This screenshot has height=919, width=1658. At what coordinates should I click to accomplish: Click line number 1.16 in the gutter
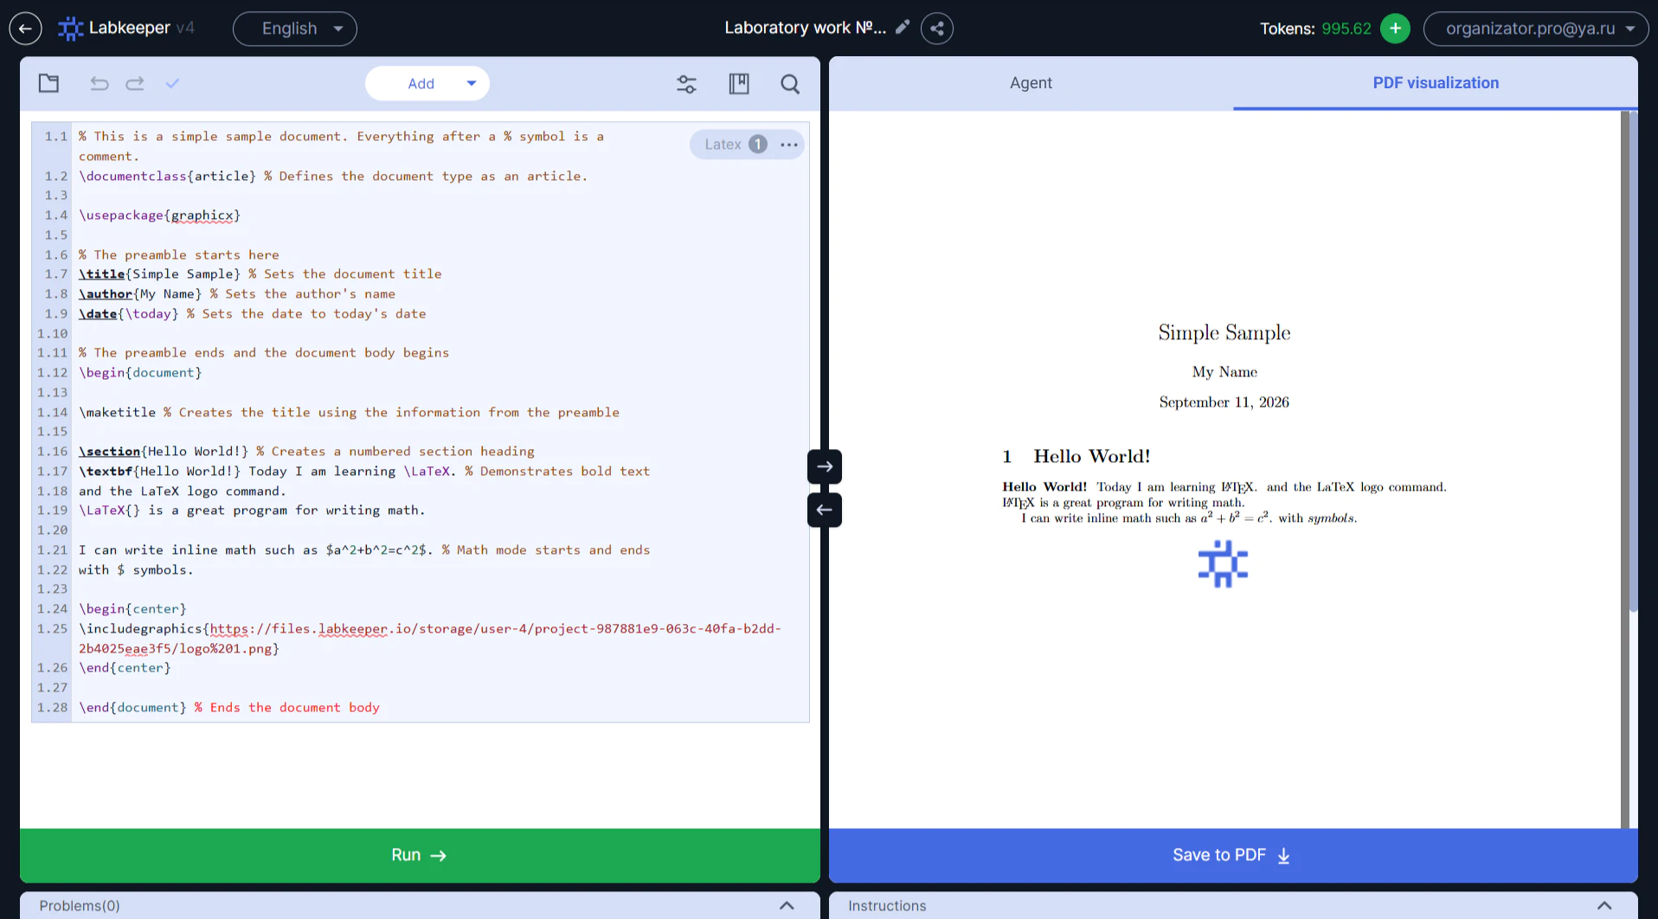pyautogui.click(x=52, y=451)
